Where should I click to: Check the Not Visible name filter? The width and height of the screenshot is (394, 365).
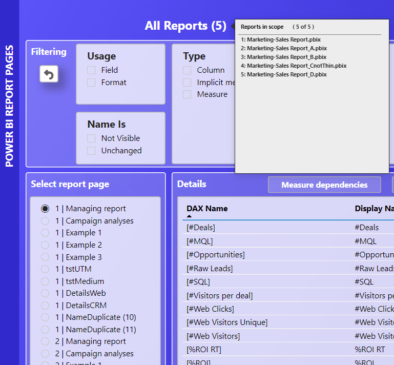click(91, 138)
